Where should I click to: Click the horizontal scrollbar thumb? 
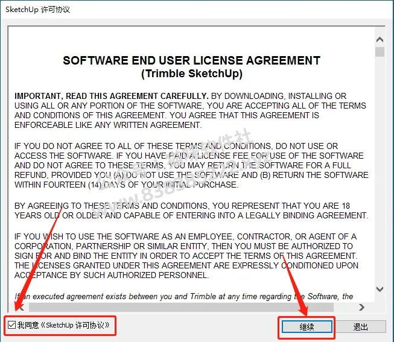pyautogui.click(x=181, y=307)
